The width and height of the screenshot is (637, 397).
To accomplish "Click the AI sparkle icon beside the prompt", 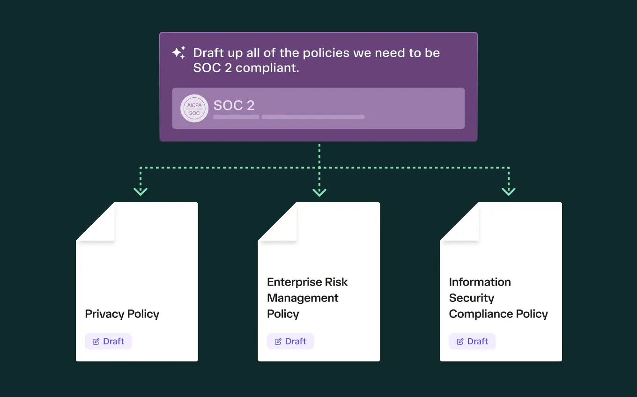I will tap(178, 52).
